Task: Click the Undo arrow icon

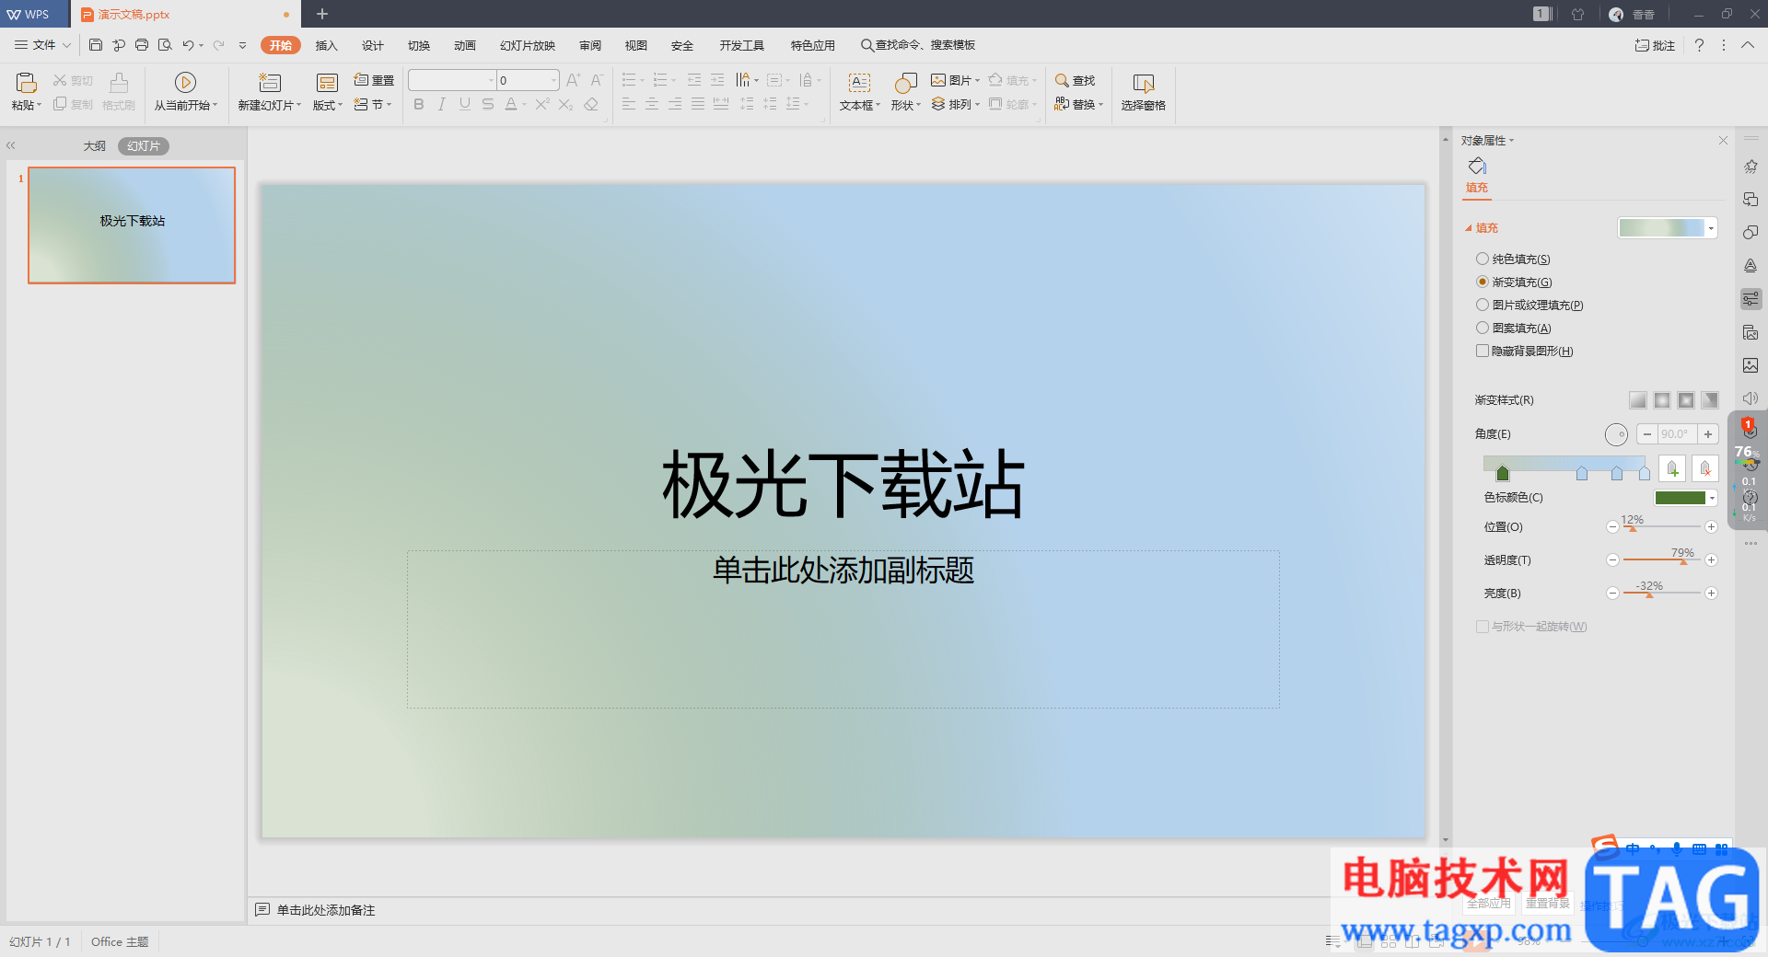Action: 188,45
